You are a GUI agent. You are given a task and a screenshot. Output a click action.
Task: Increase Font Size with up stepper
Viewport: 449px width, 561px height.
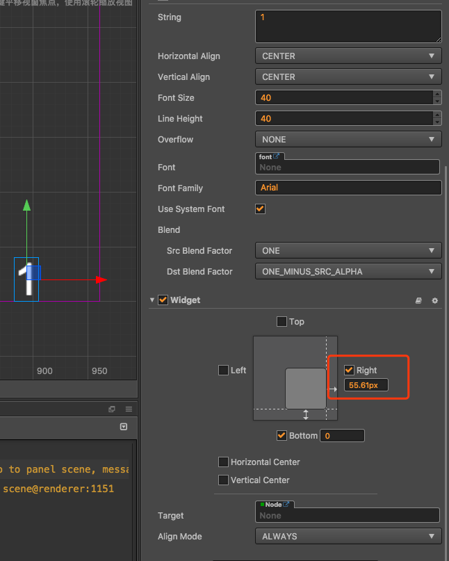pos(436,94)
